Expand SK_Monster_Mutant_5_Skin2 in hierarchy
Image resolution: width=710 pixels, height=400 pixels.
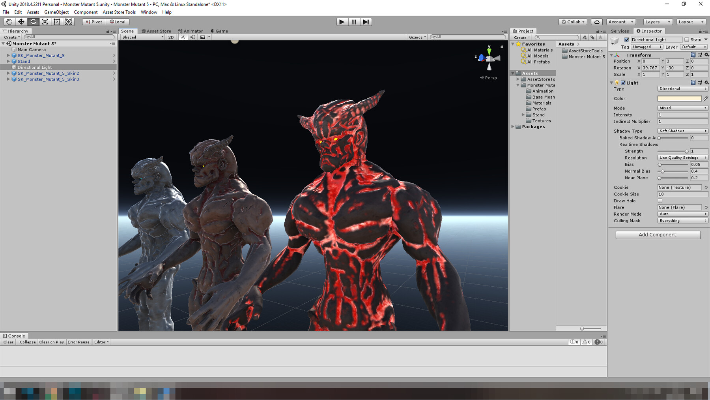point(8,73)
